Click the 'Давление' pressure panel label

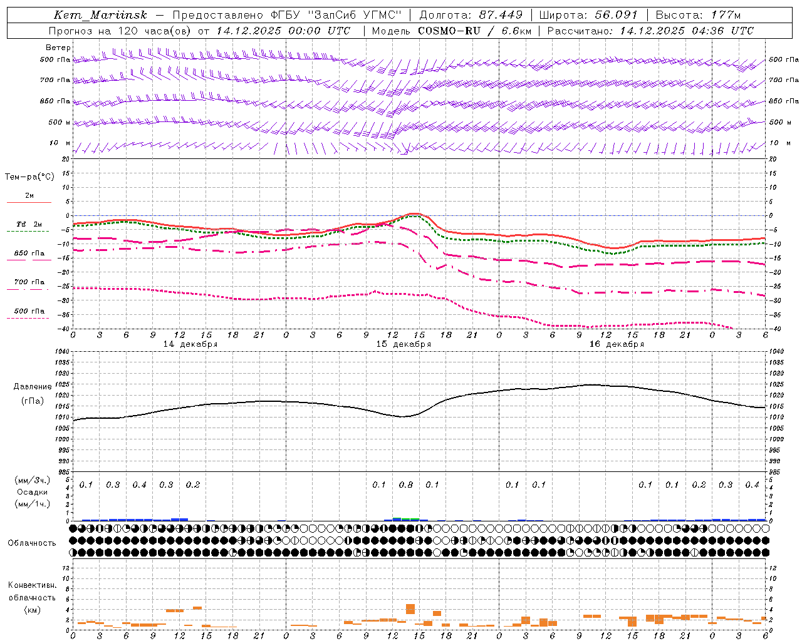[x=33, y=386]
